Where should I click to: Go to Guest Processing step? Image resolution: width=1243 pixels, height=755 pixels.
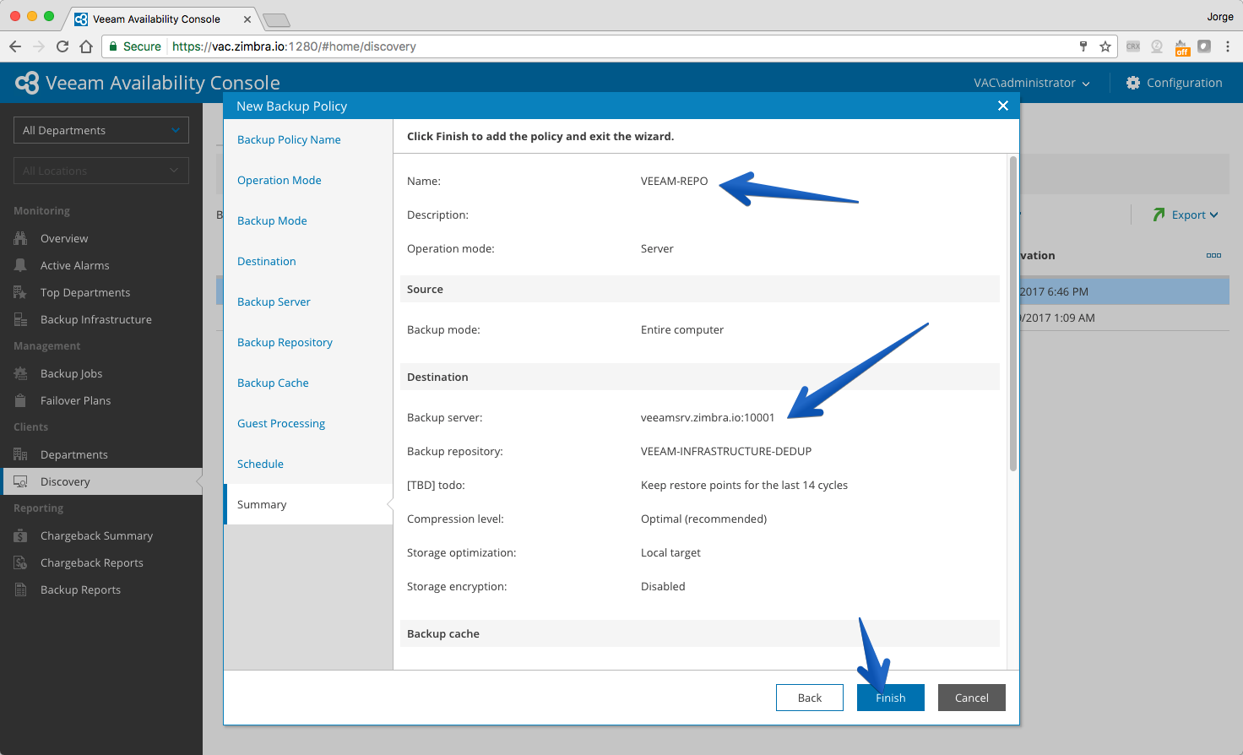pyautogui.click(x=281, y=423)
